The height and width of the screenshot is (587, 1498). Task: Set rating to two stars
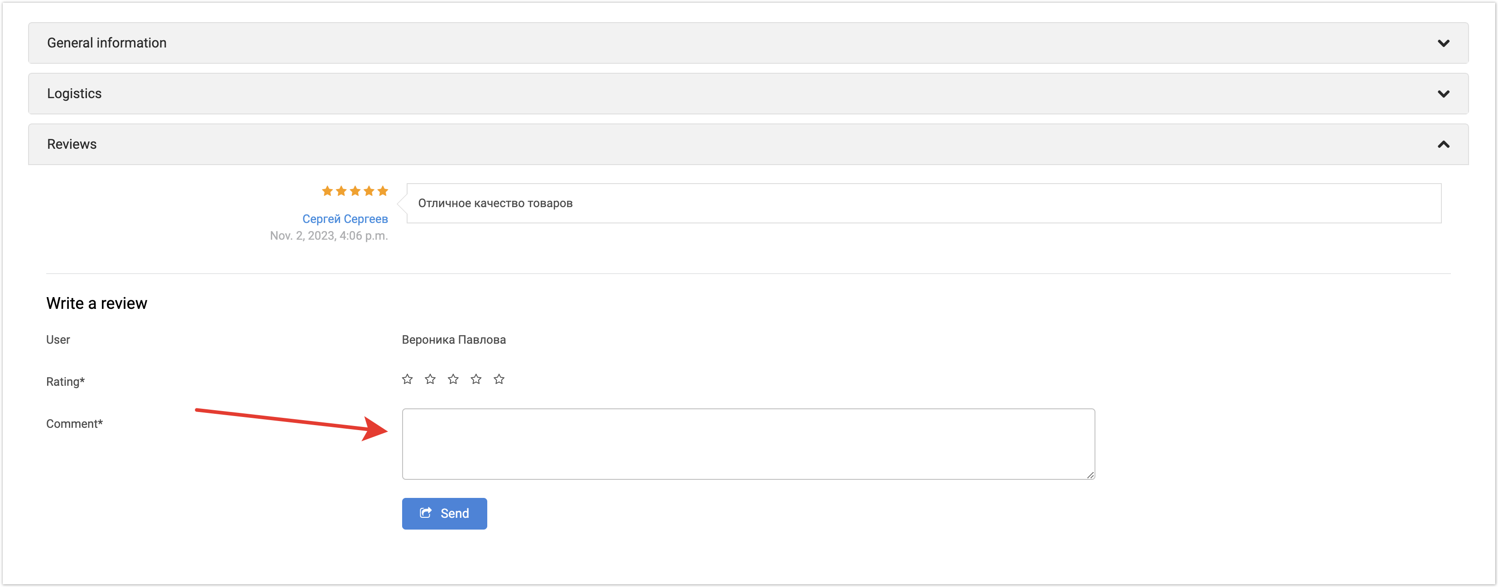click(x=430, y=379)
